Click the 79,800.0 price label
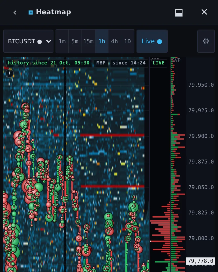The width and height of the screenshot is (218, 272). [201, 238]
